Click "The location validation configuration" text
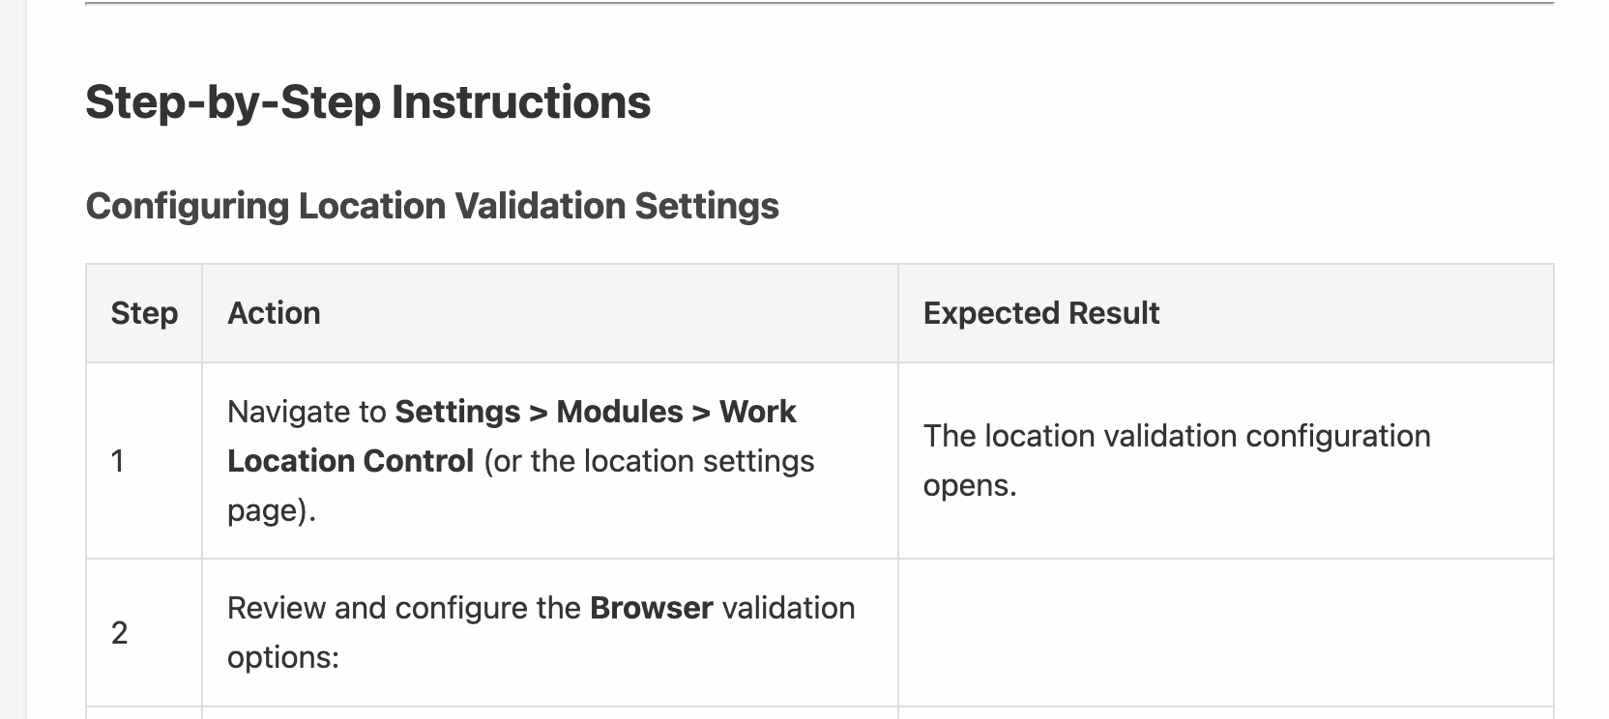 point(1176,436)
